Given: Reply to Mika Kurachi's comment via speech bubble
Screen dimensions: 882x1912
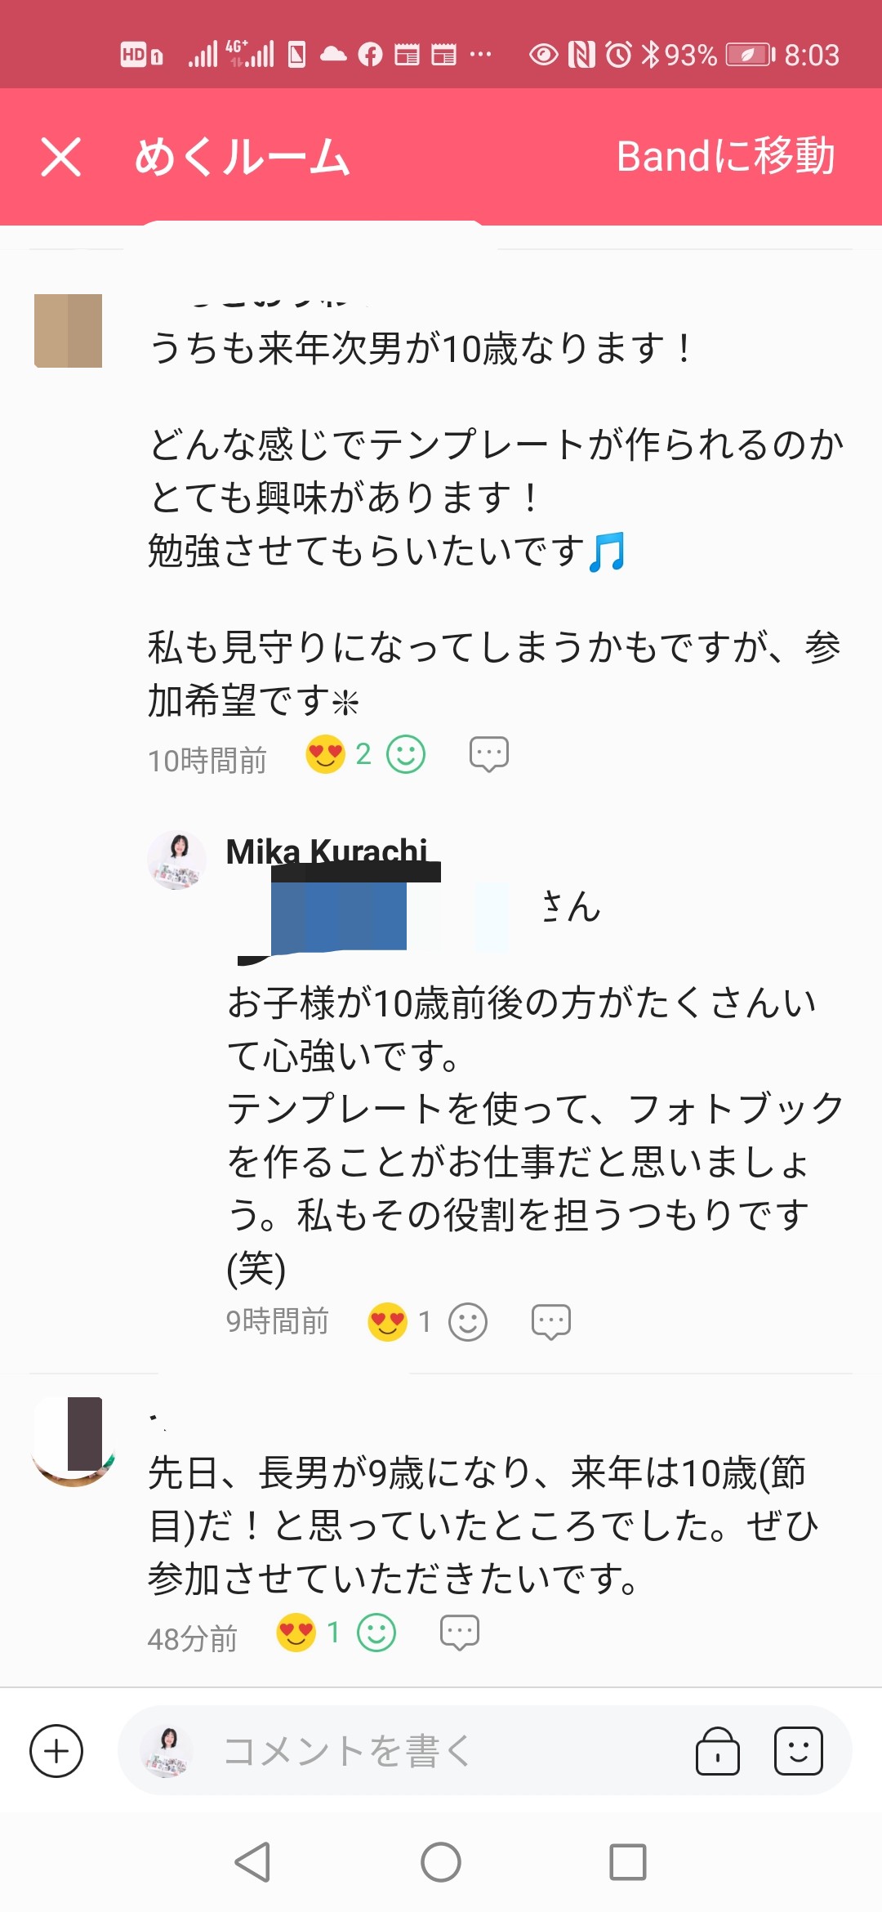Looking at the screenshot, I should coord(551,1321).
